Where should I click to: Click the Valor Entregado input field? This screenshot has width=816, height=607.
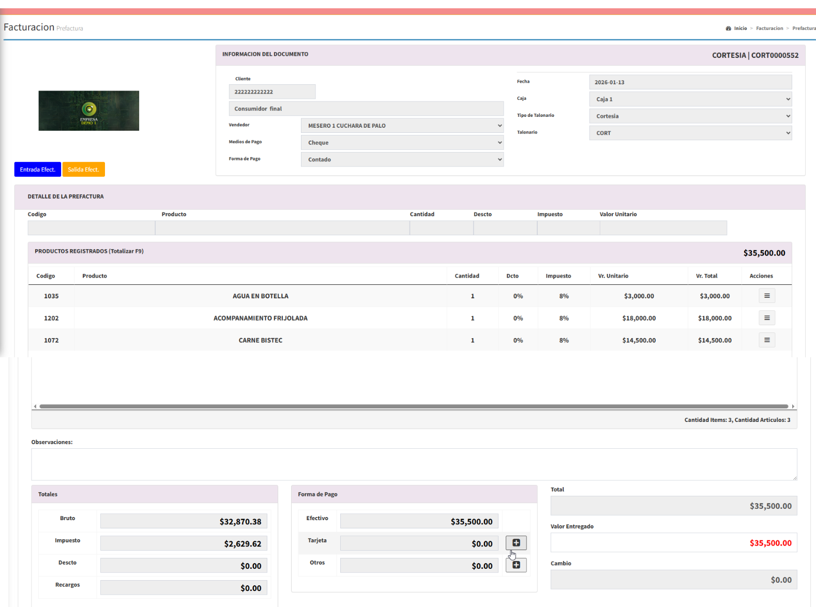[x=673, y=543]
